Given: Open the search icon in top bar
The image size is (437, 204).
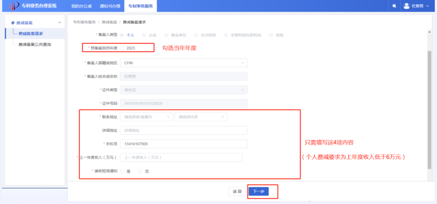Looking at the screenshot, I should [394, 6].
